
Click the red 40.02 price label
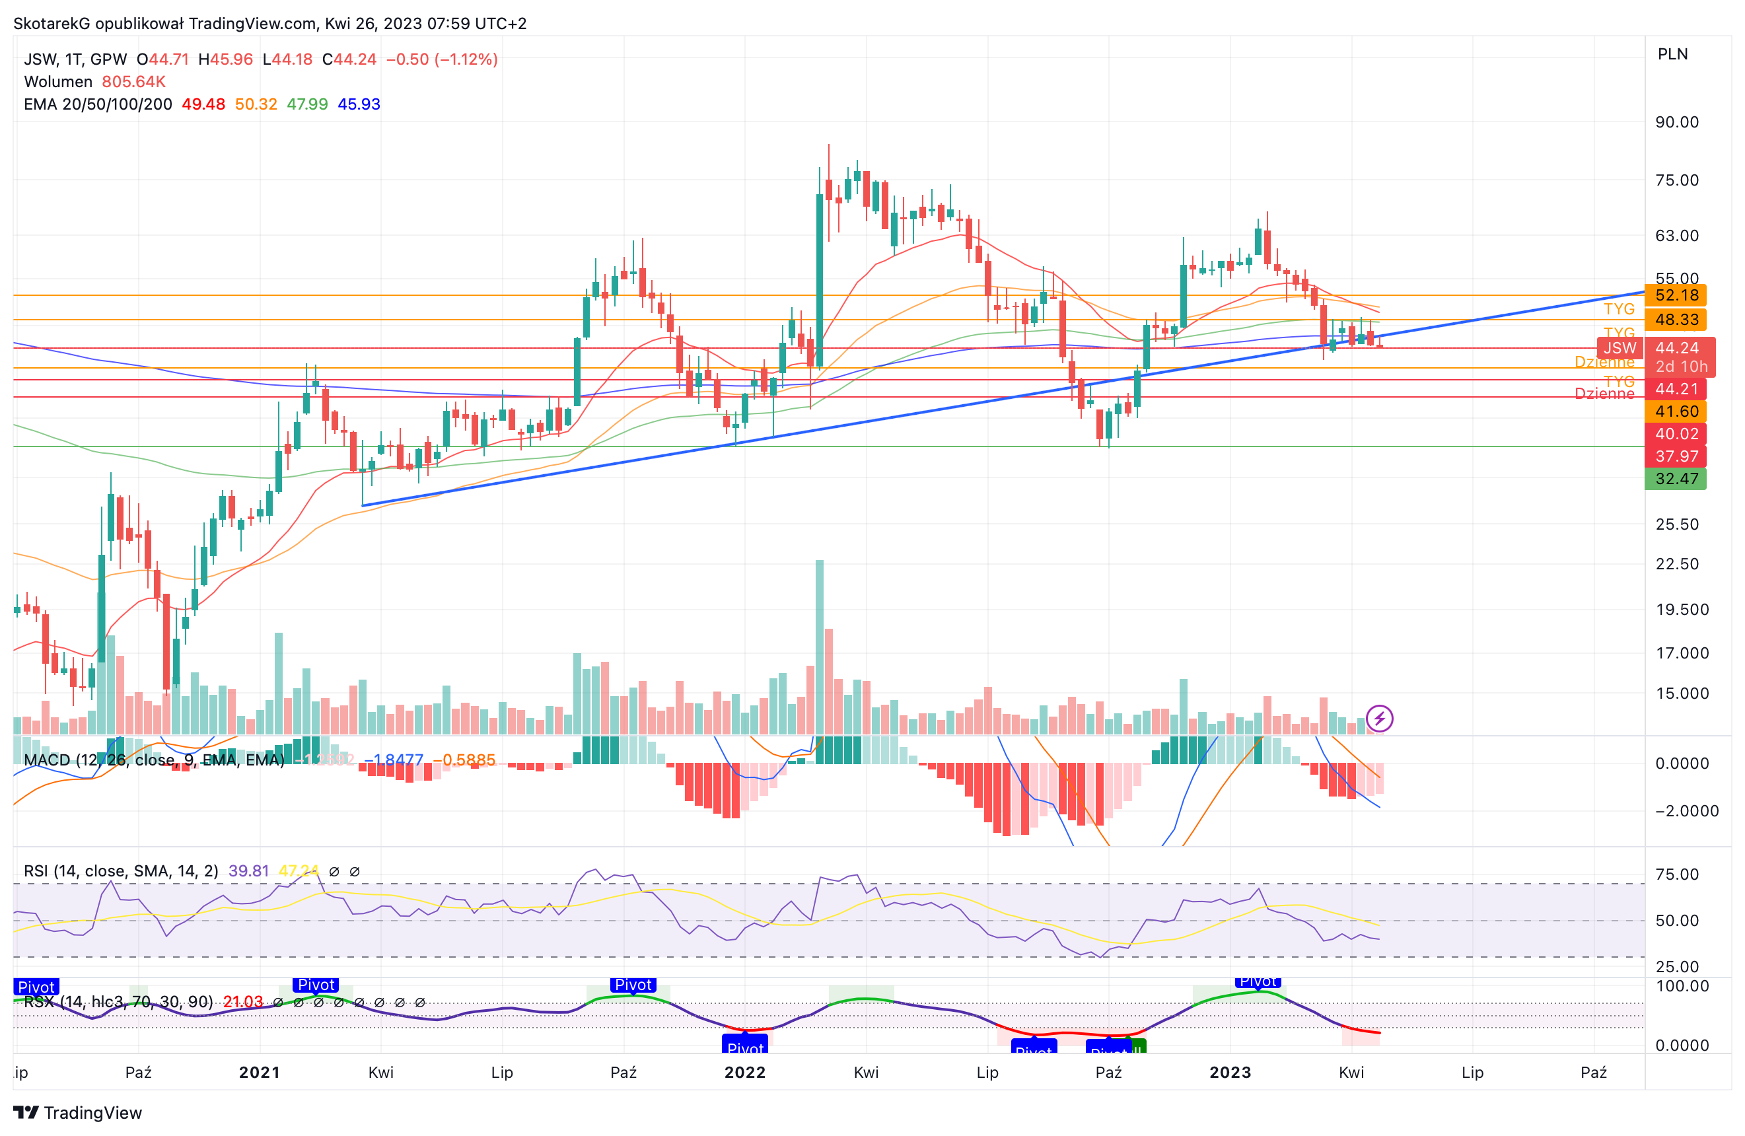pyautogui.click(x=1677, y=433)
